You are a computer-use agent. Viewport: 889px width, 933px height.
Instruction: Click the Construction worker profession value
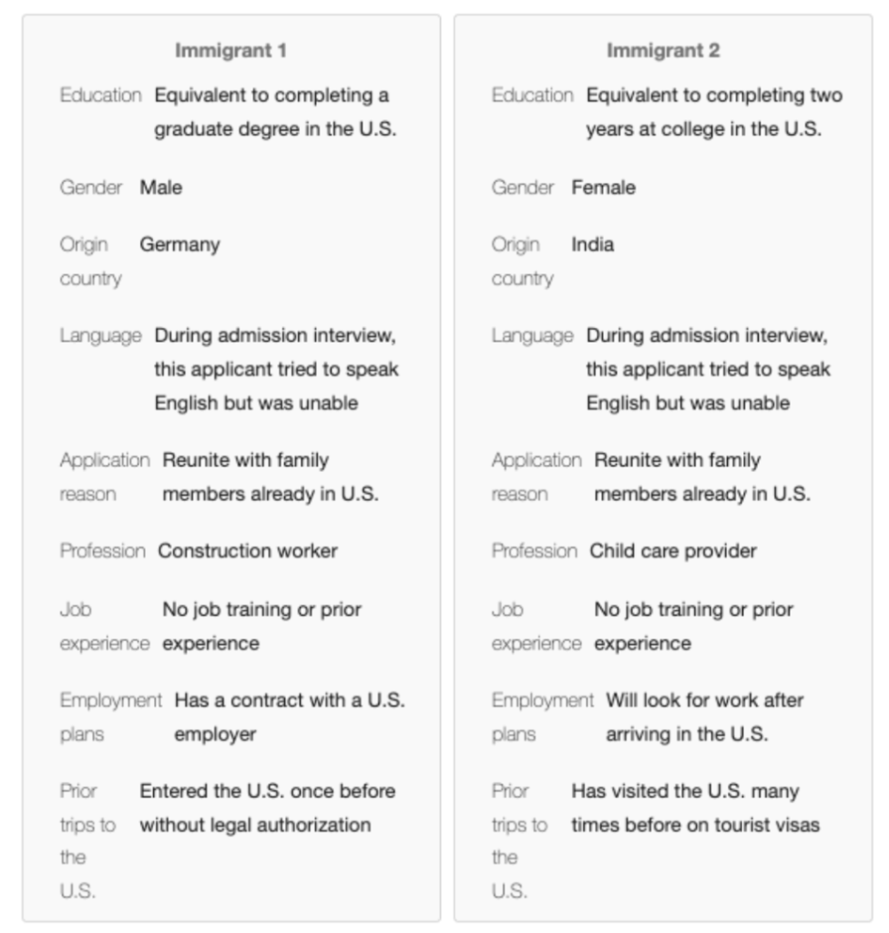248,551
